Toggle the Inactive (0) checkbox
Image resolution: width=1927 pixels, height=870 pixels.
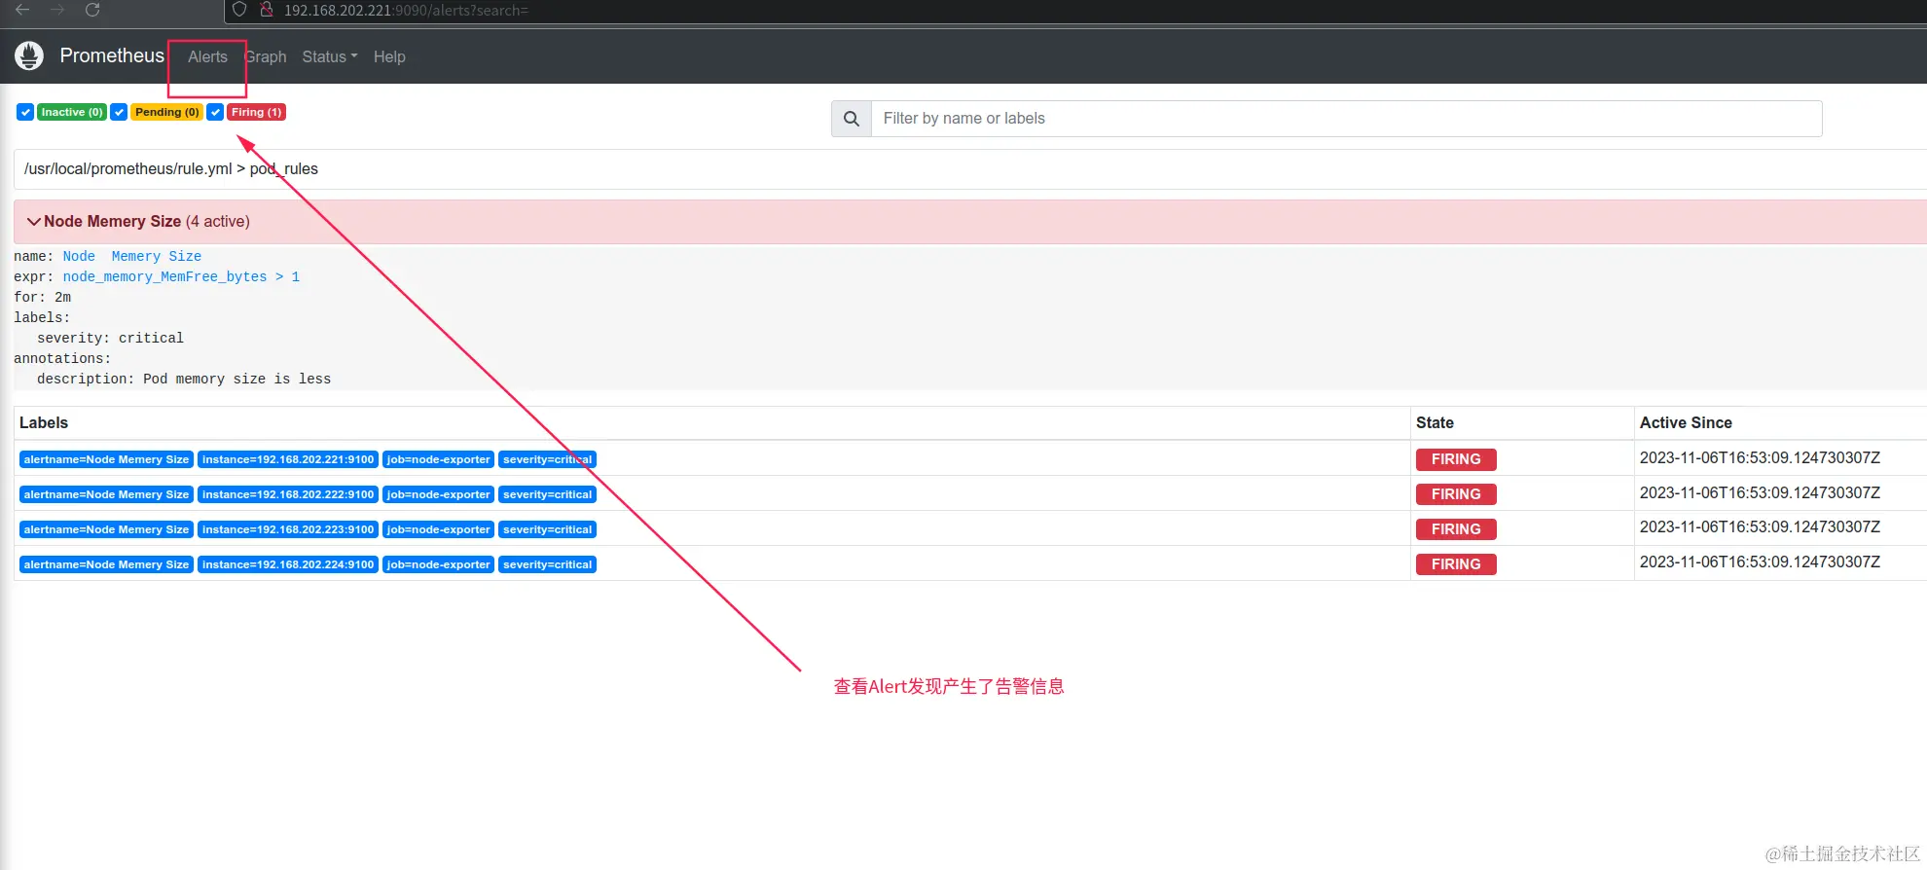[25, 112]
